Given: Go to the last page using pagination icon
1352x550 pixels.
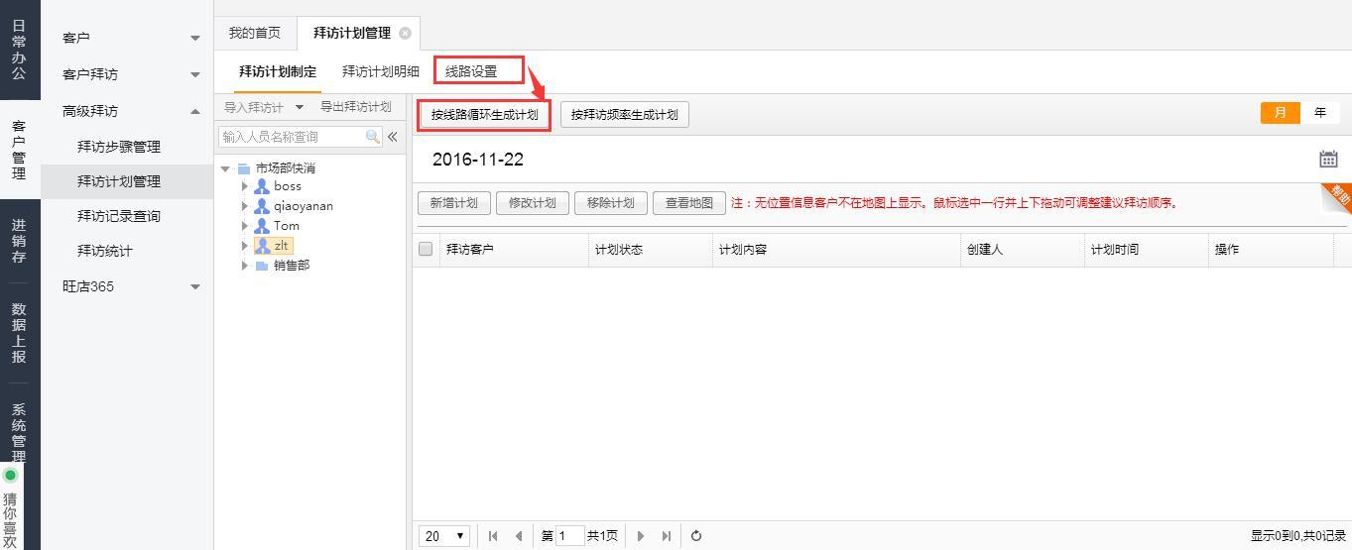Looking at the screenshot, I should tap(667, 536).
